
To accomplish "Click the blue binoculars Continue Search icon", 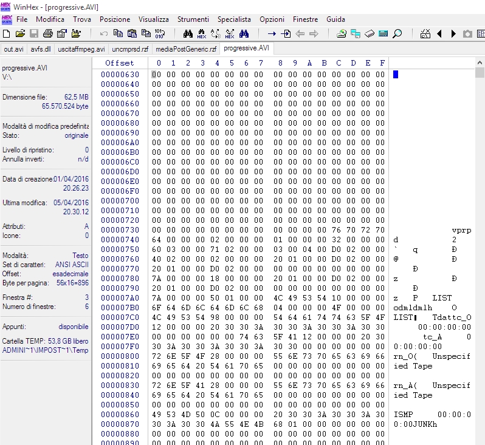I will pyautogui.click(x=244, y=33).
